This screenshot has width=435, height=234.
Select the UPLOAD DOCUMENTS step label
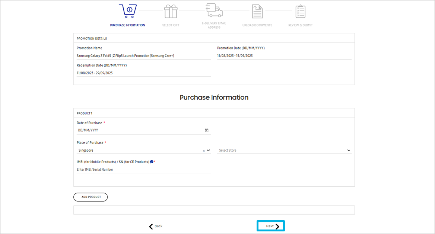tap(257, 25)
